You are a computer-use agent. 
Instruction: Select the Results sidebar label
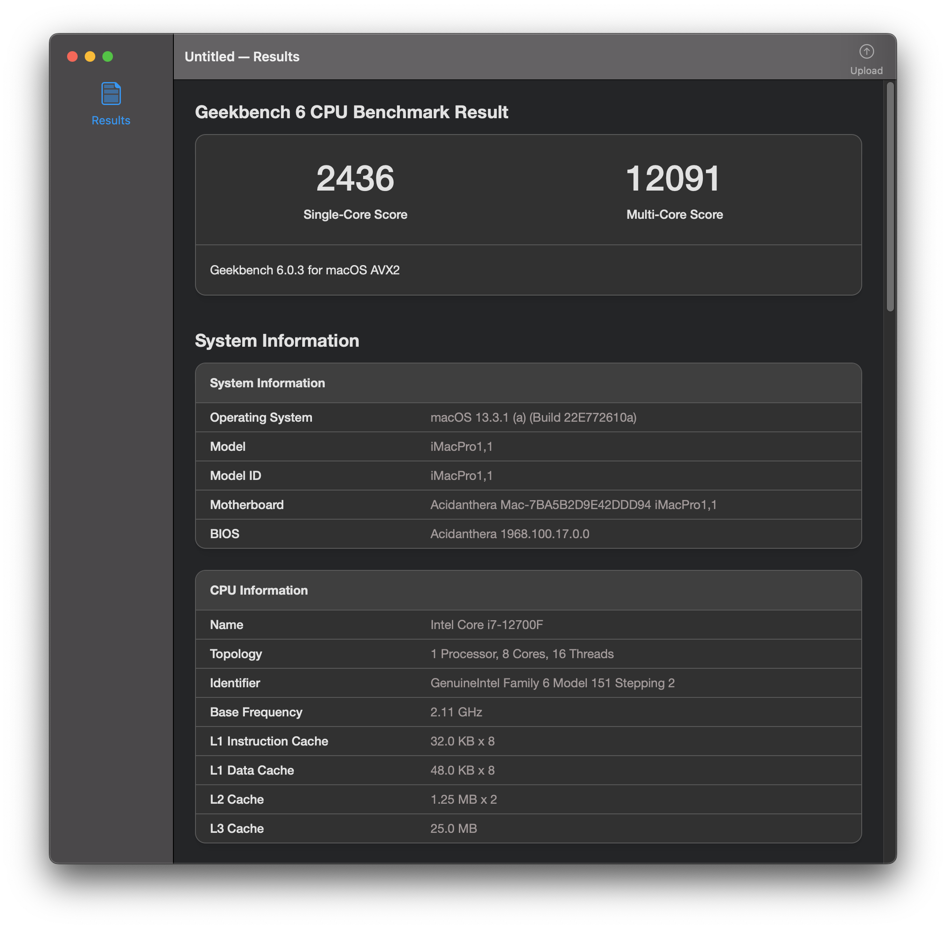coord(111,120)
